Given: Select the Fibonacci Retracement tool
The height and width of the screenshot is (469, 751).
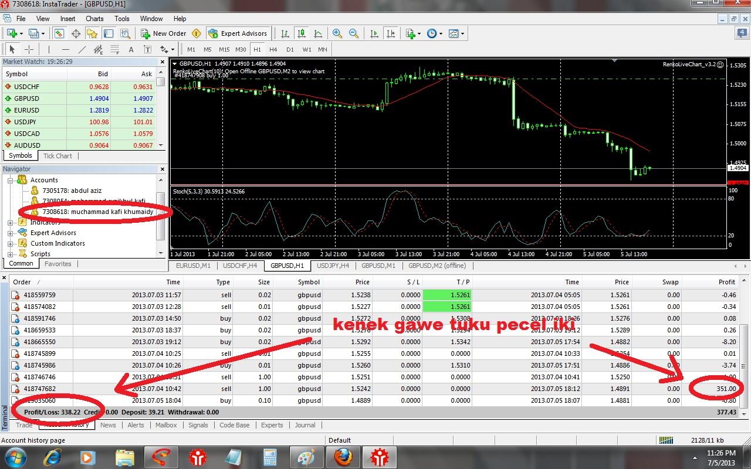Looking at the screenshot, I should (114, 49).
